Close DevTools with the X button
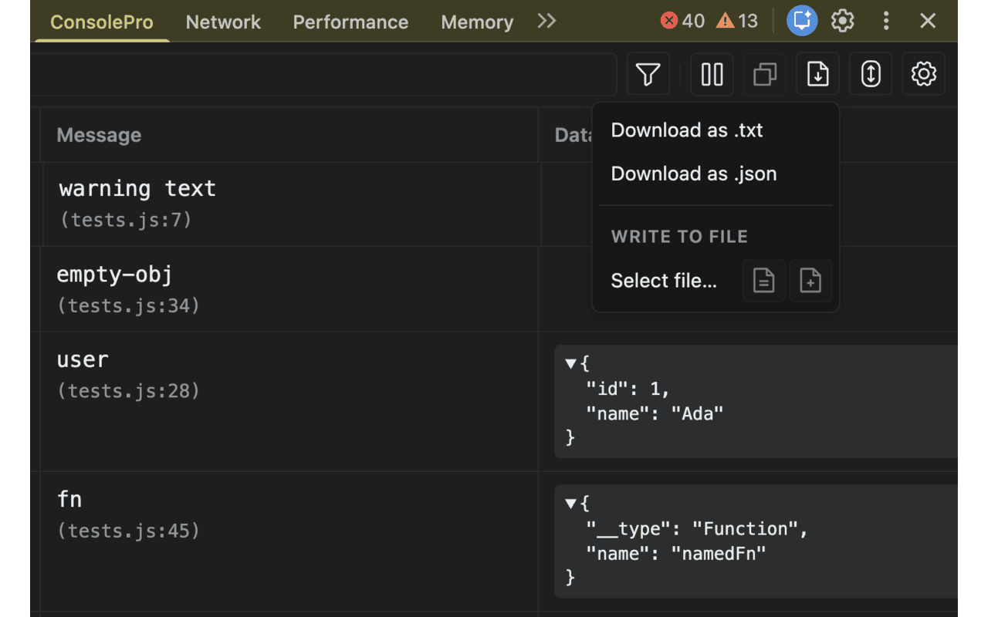 (x=928, y=21)
